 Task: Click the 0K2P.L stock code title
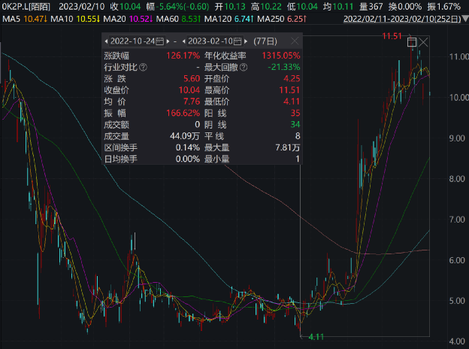[26, 6]
